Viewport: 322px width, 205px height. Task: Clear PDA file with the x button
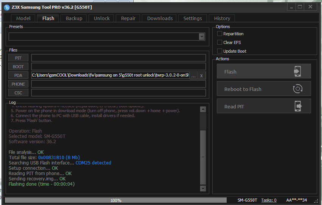201,75
